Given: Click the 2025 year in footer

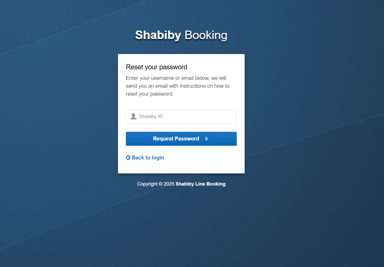Looking at the screenshot, I should (x=169, y=184).
